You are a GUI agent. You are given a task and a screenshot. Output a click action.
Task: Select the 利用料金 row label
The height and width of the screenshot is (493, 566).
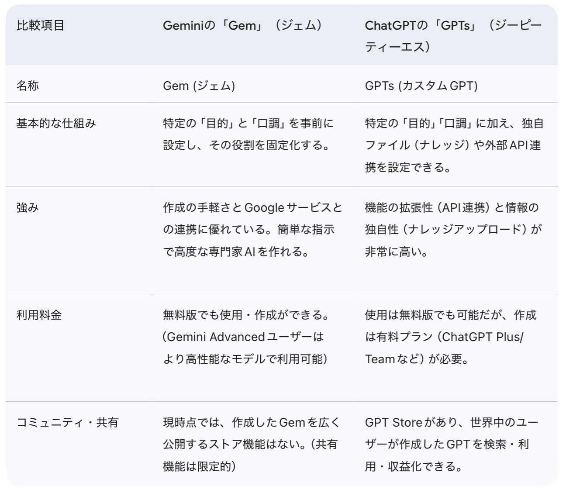[x=39, y=315]
